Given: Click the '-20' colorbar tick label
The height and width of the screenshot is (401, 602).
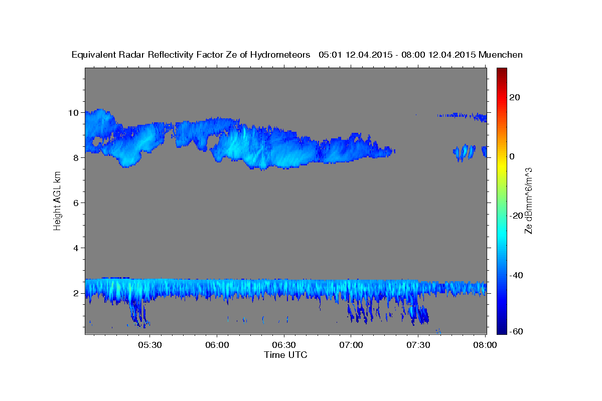Looking at the screenshot, I should [x=516, y=216].
